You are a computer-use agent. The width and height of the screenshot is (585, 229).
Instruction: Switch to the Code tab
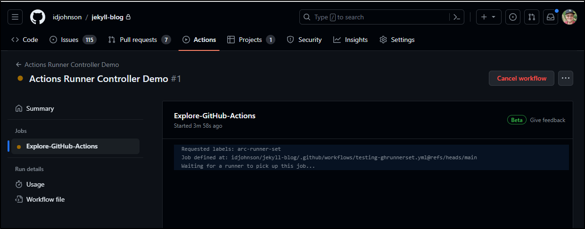click(25, 40)
